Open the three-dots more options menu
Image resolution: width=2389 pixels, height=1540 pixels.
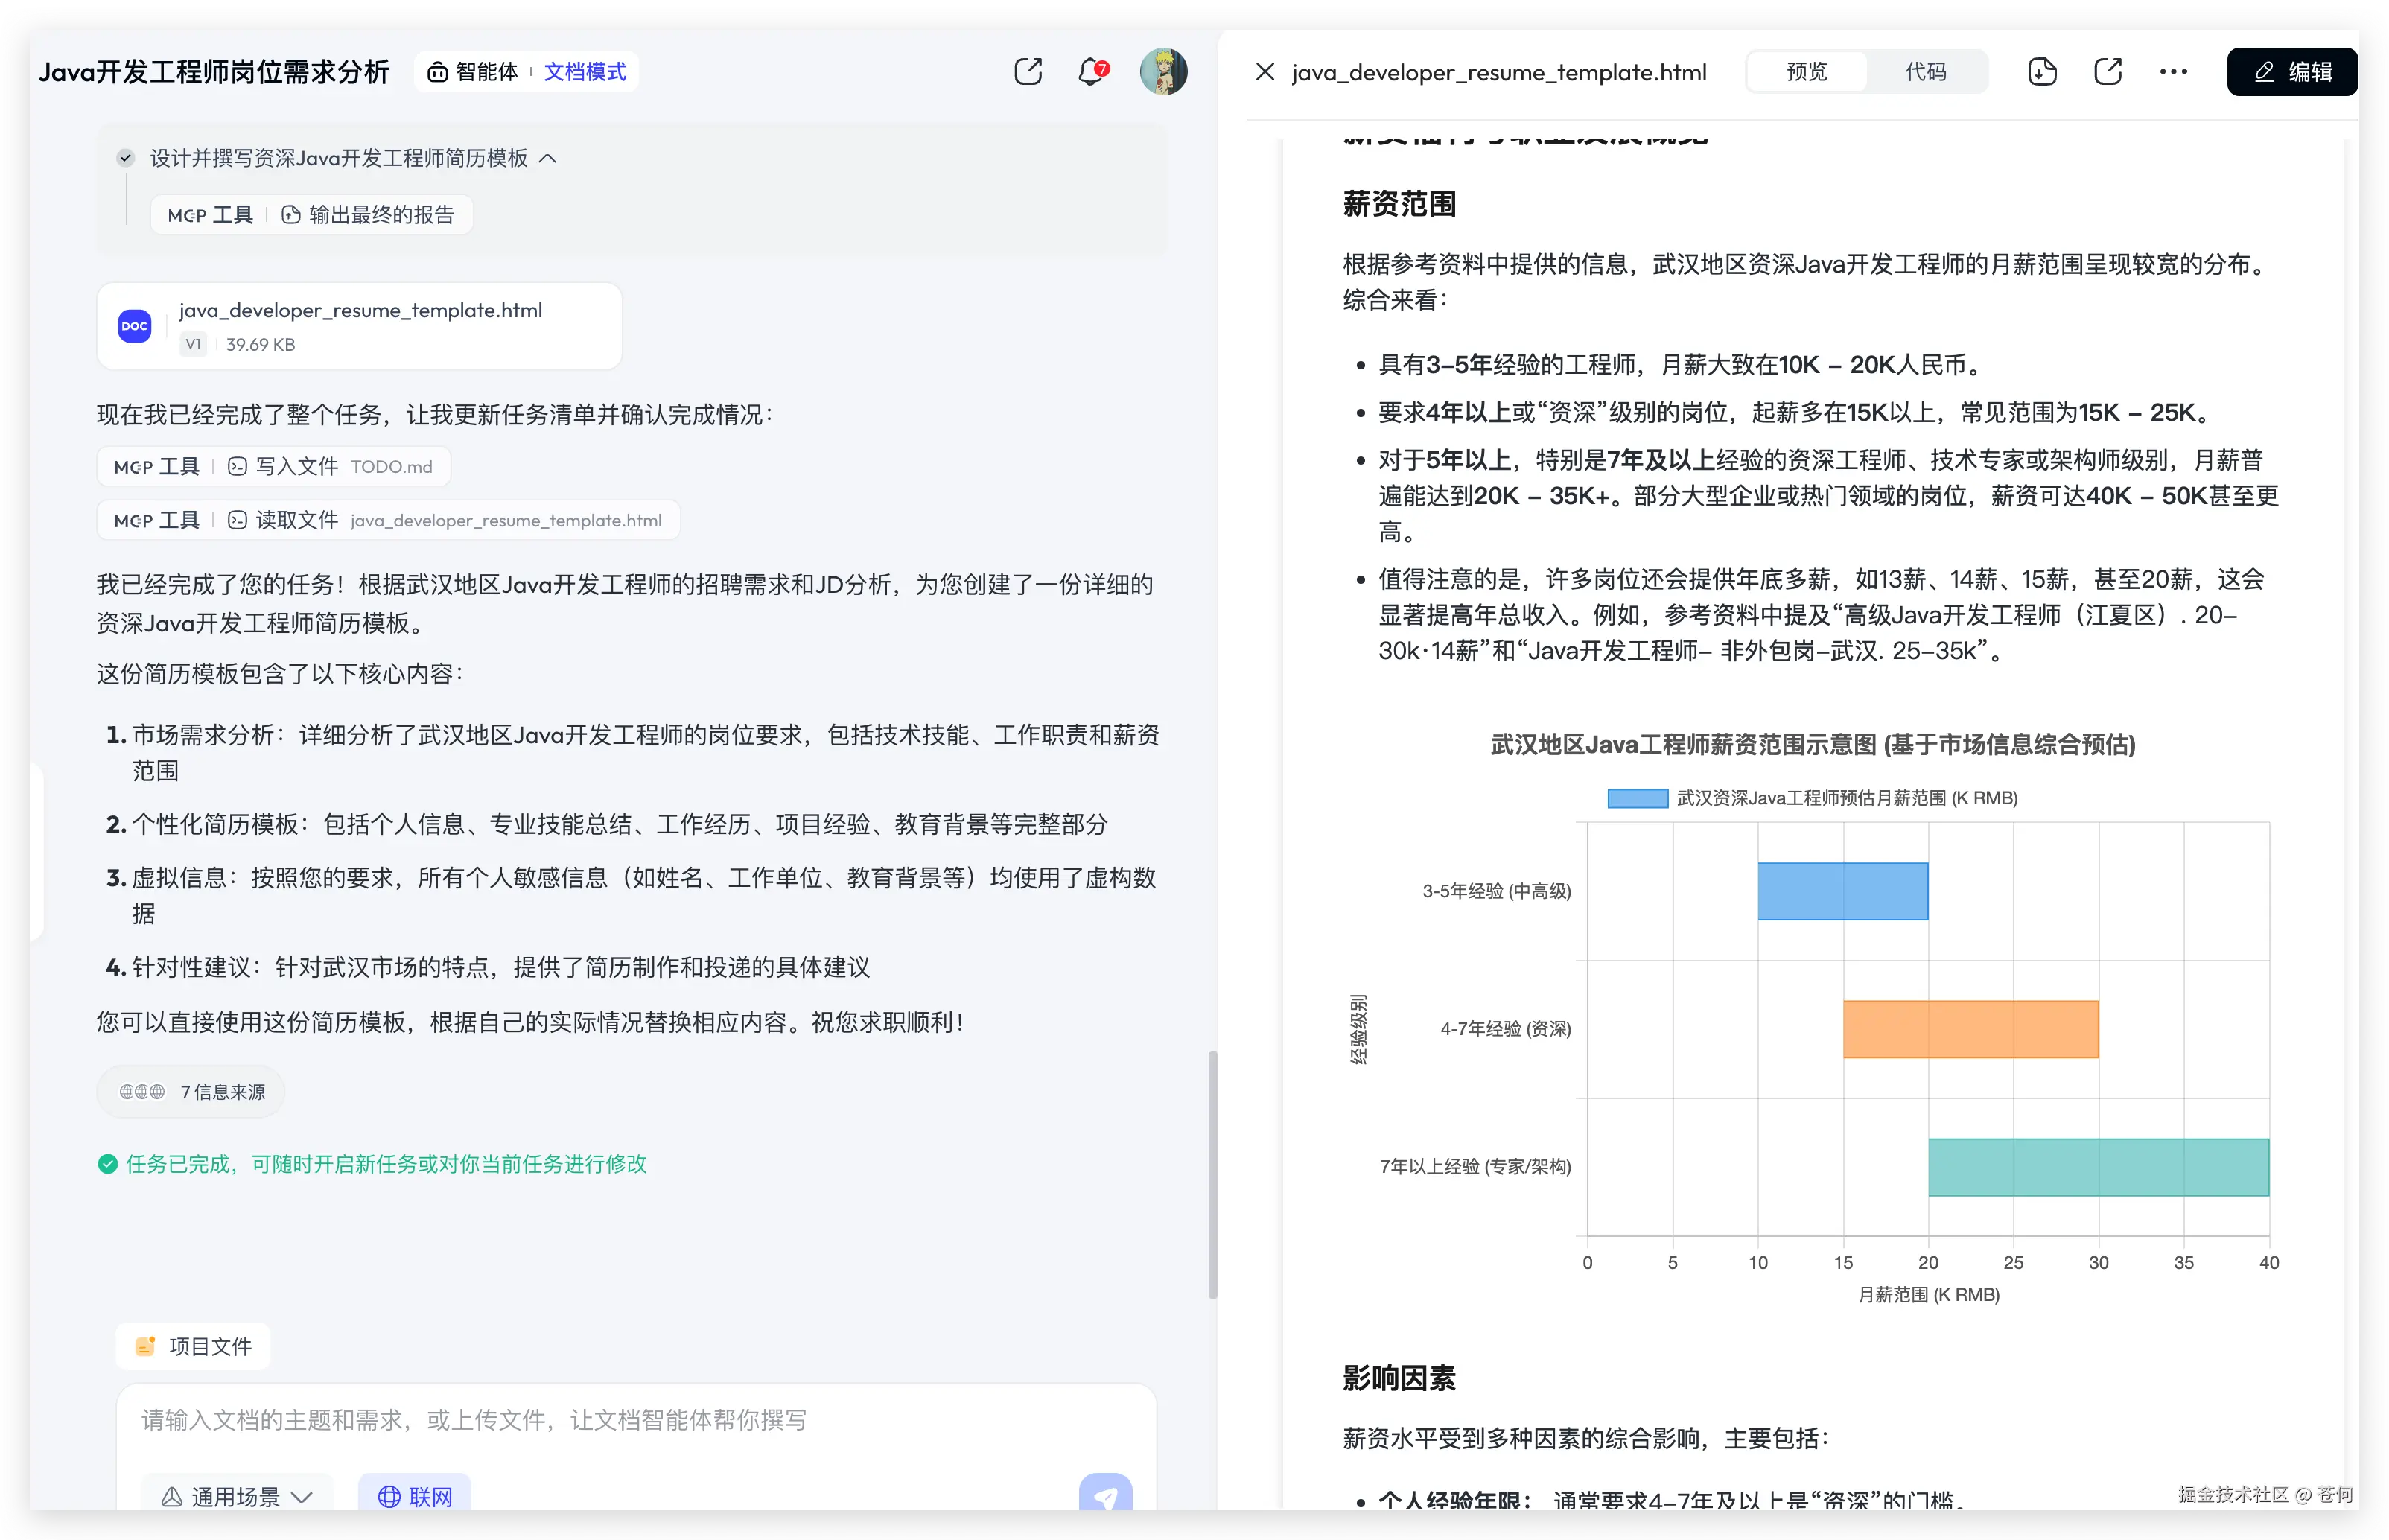(2173, 72)
